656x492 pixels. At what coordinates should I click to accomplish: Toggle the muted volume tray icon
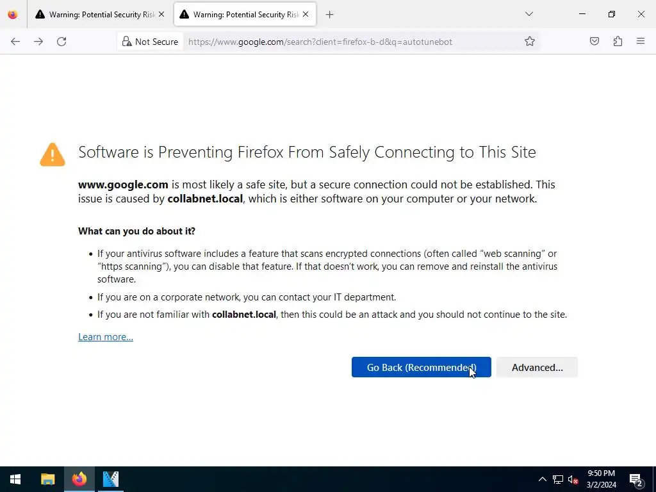573,479
